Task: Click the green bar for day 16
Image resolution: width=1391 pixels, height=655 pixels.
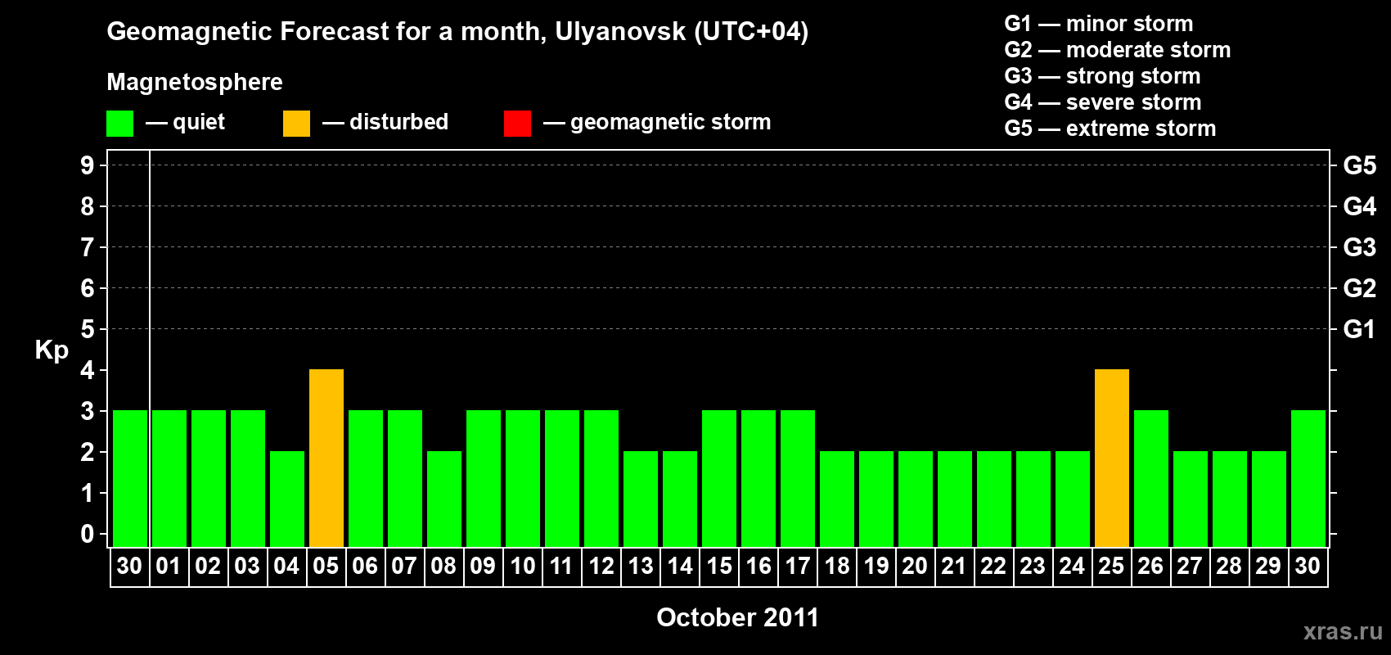Action: coord(759,478)
